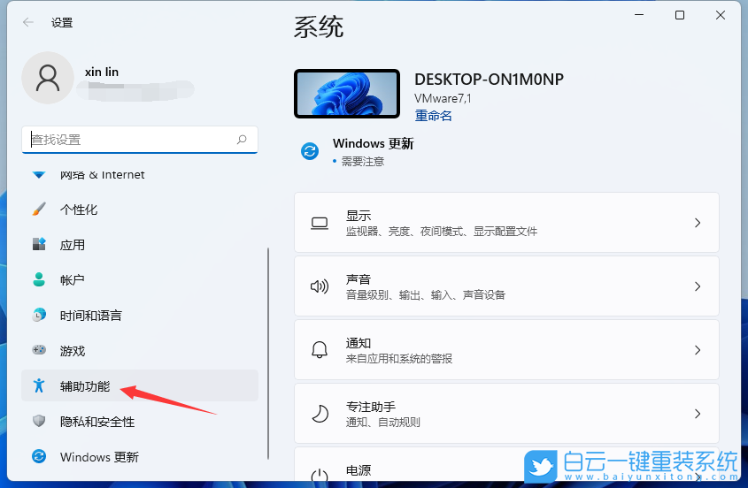Select 辅助功能 accessibility in sidebar
This screenshot has width=748, height=488.
(x=140, y=385)
